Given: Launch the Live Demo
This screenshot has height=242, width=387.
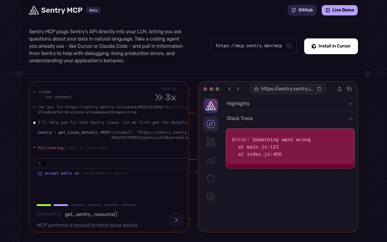Looking at the screenshot, I should coord(340,10).
